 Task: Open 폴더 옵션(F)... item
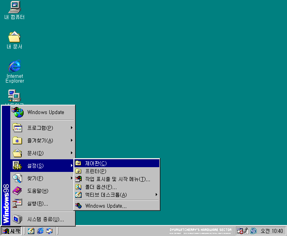click(117, 187)
